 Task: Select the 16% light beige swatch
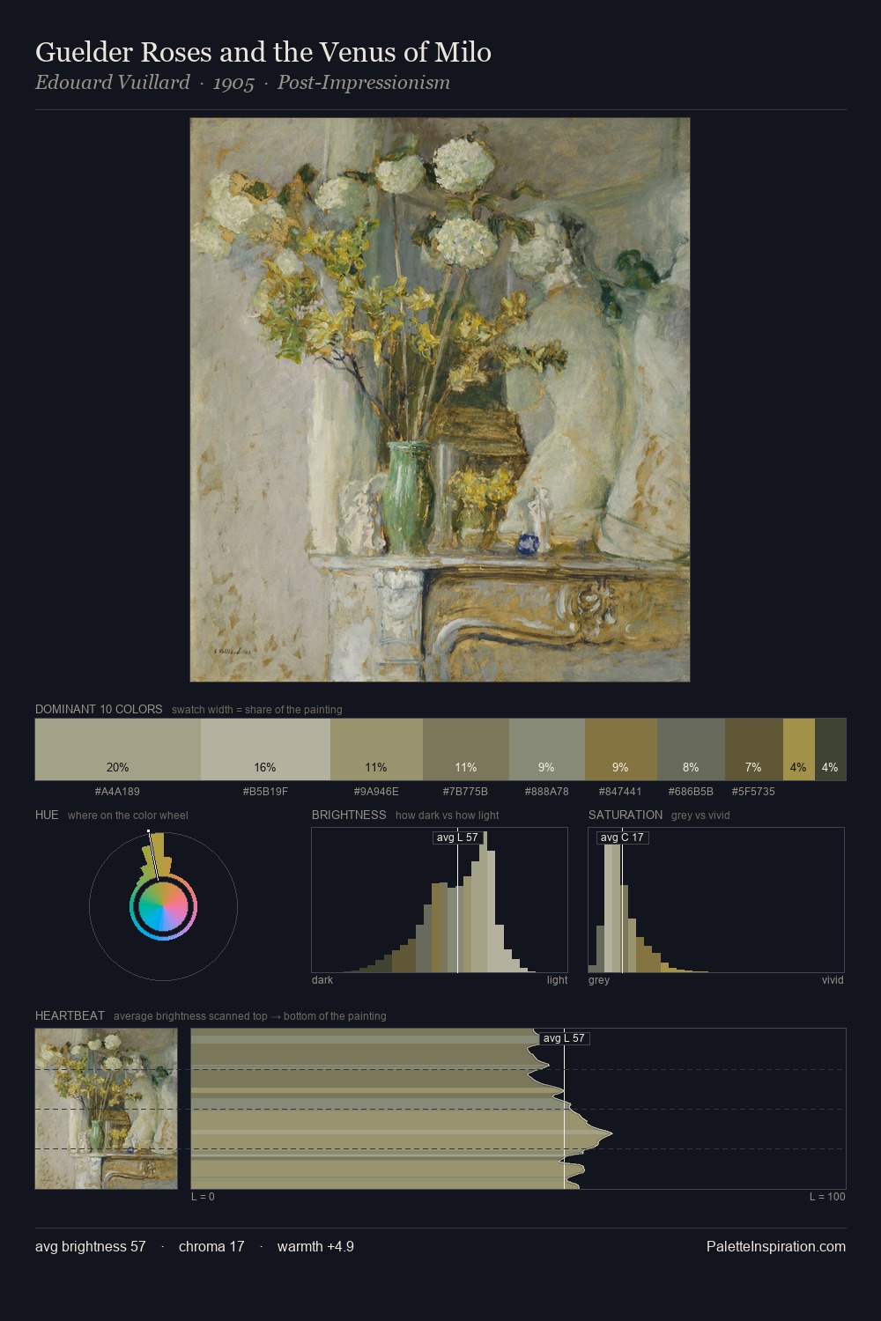(x=265, y=749)
